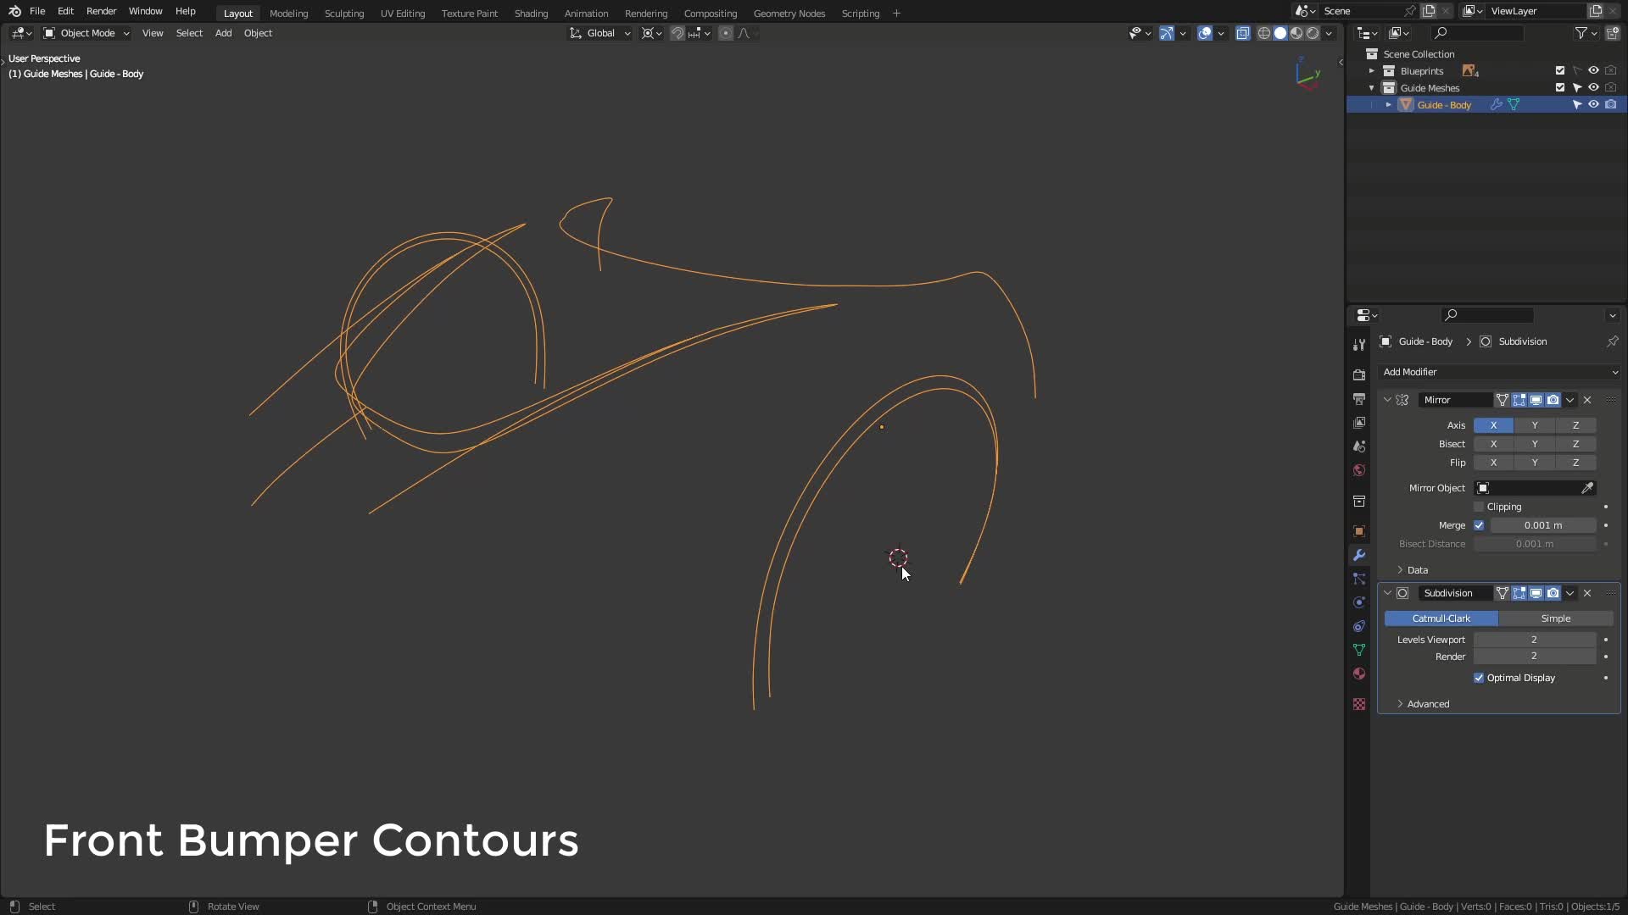Open the Texture properties tab
1628x915 pixels.
point(1359,704)
